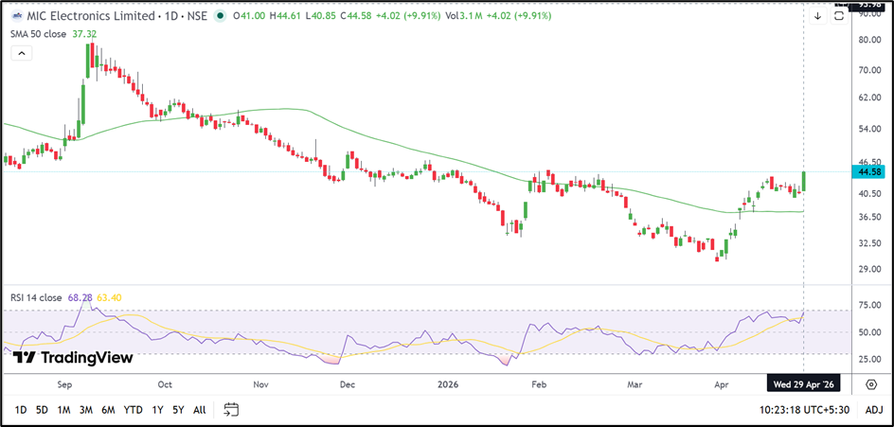This screenshot has height=427, width=894.
Task: Click the 44.58 current price label on axis
Action: pyautogui.click(x=868, y=172)
